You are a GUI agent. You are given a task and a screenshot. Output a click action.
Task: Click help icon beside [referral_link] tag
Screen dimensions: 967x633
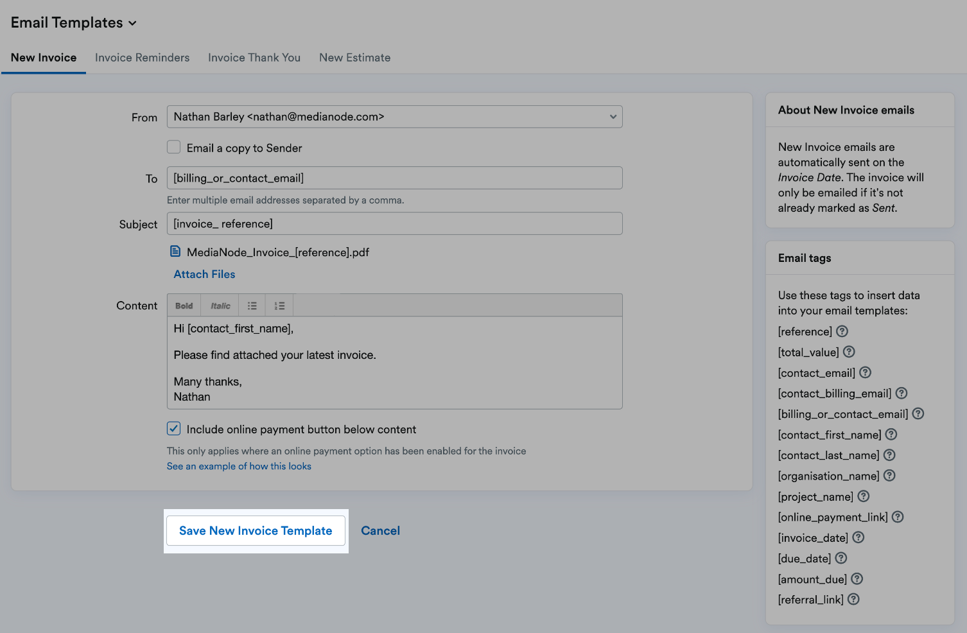point(853,599)
